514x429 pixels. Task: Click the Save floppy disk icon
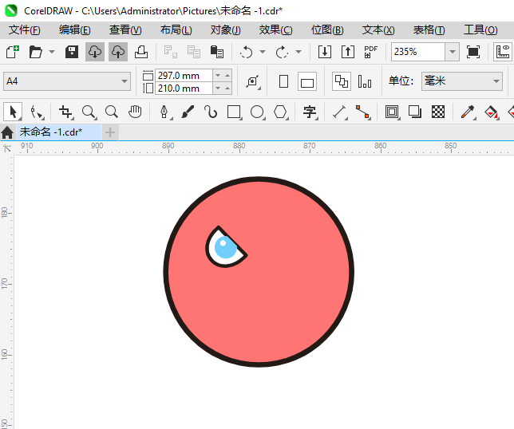[x=72, y=52]
